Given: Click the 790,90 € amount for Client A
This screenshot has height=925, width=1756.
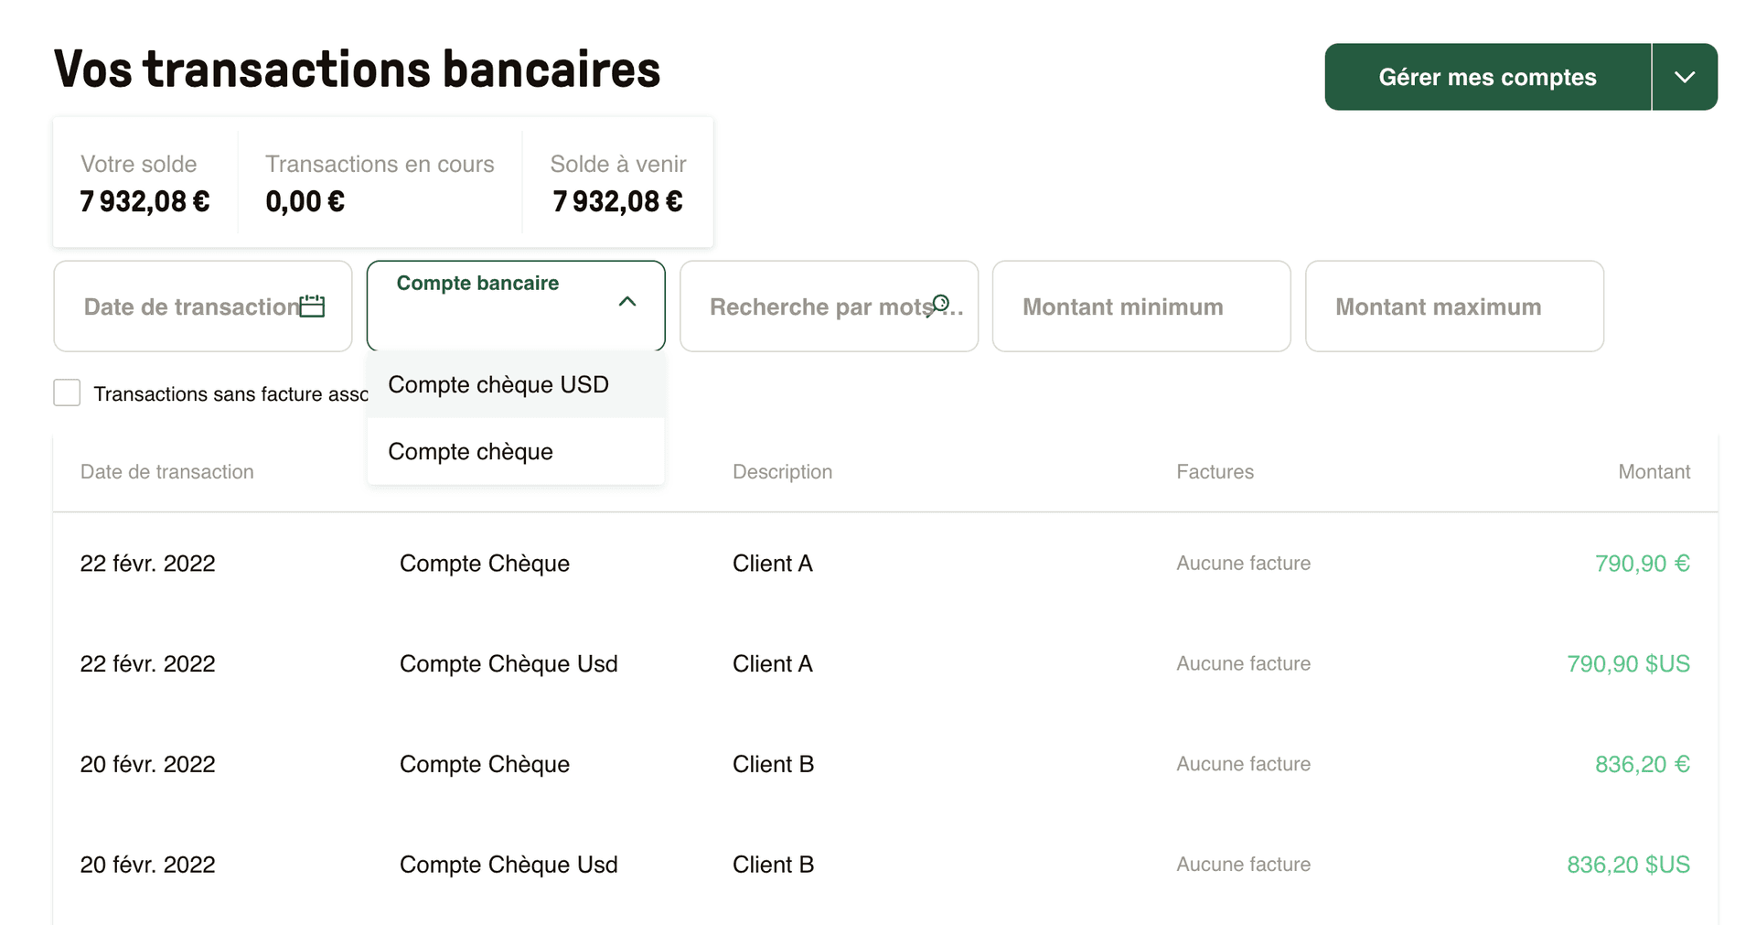Looking at the screenshot, I should tap(1642, 564).
